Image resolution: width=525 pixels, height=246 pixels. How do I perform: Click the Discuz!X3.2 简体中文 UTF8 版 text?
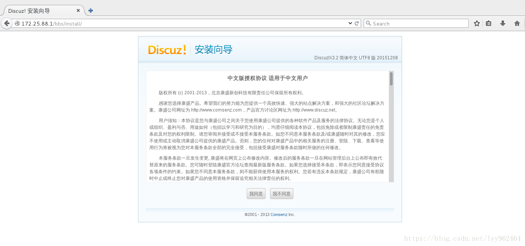[x=356, y=58]
